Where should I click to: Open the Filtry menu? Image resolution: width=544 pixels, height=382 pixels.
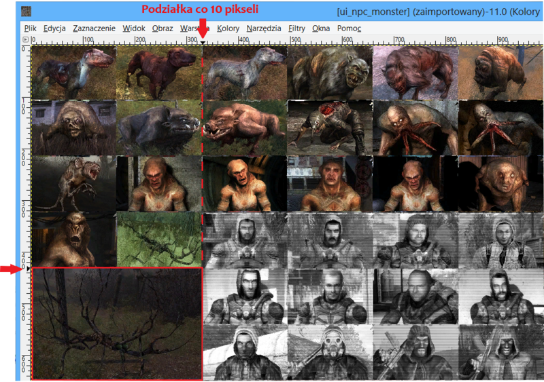coord(296,28)
